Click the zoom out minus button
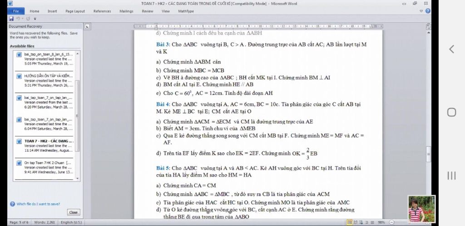465x226 pixels. click(391, 222)
